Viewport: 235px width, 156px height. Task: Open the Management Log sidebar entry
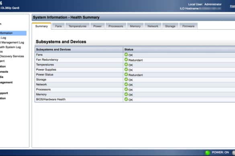point(12,42)
